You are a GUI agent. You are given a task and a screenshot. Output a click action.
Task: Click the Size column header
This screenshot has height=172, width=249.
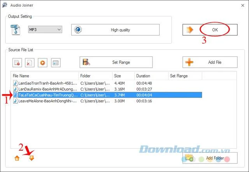click(x=123, y=76)
